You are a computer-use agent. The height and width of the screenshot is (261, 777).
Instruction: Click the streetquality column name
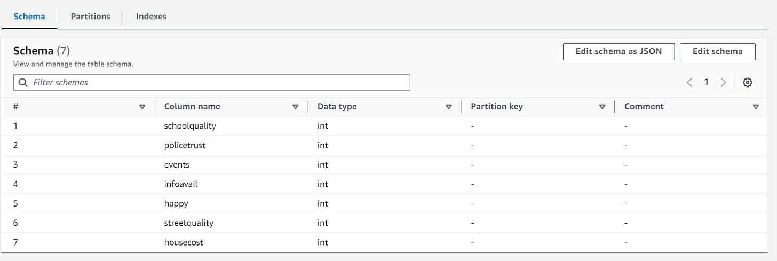[189, 223]
